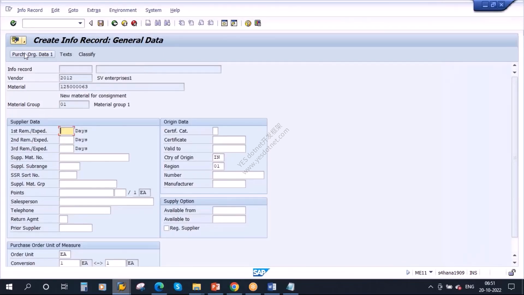Click the 1st Rem./Exped. days field
524x295 pixels.
tap(66, 131)
